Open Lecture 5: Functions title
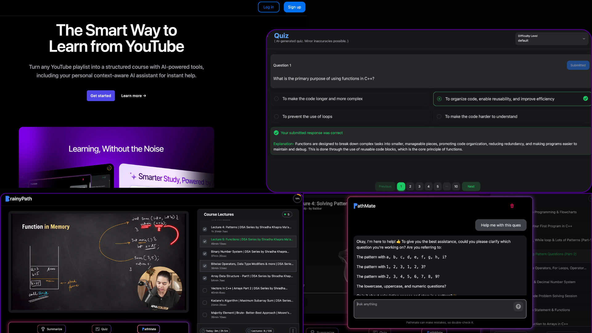 pos(252,239)
